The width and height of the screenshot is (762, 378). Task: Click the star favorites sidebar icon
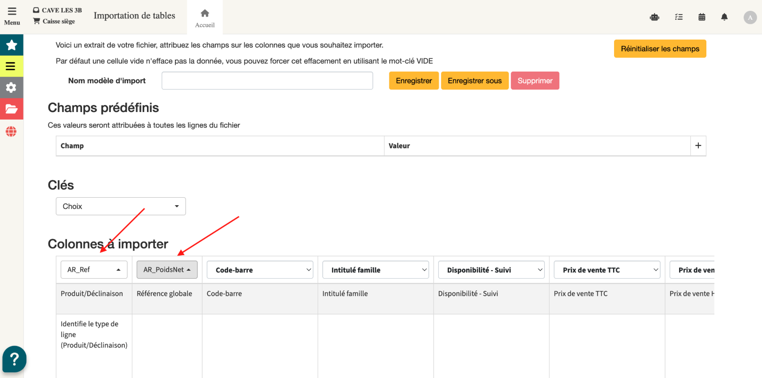pos(11,45)
